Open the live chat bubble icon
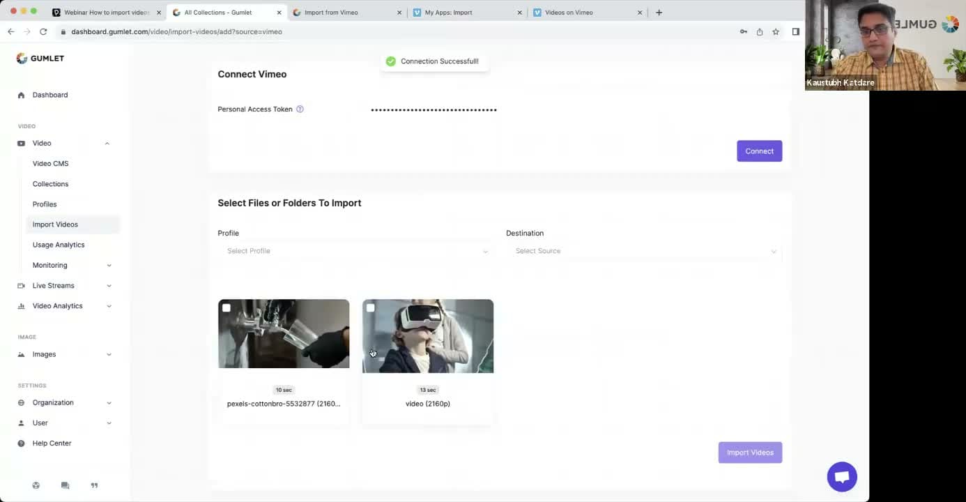 click(x=841, y=477)
